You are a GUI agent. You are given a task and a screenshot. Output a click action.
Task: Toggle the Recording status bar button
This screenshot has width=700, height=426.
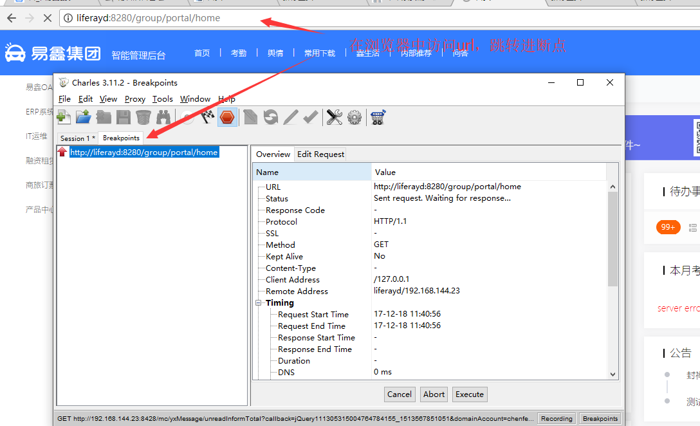[x=557, y=418]
